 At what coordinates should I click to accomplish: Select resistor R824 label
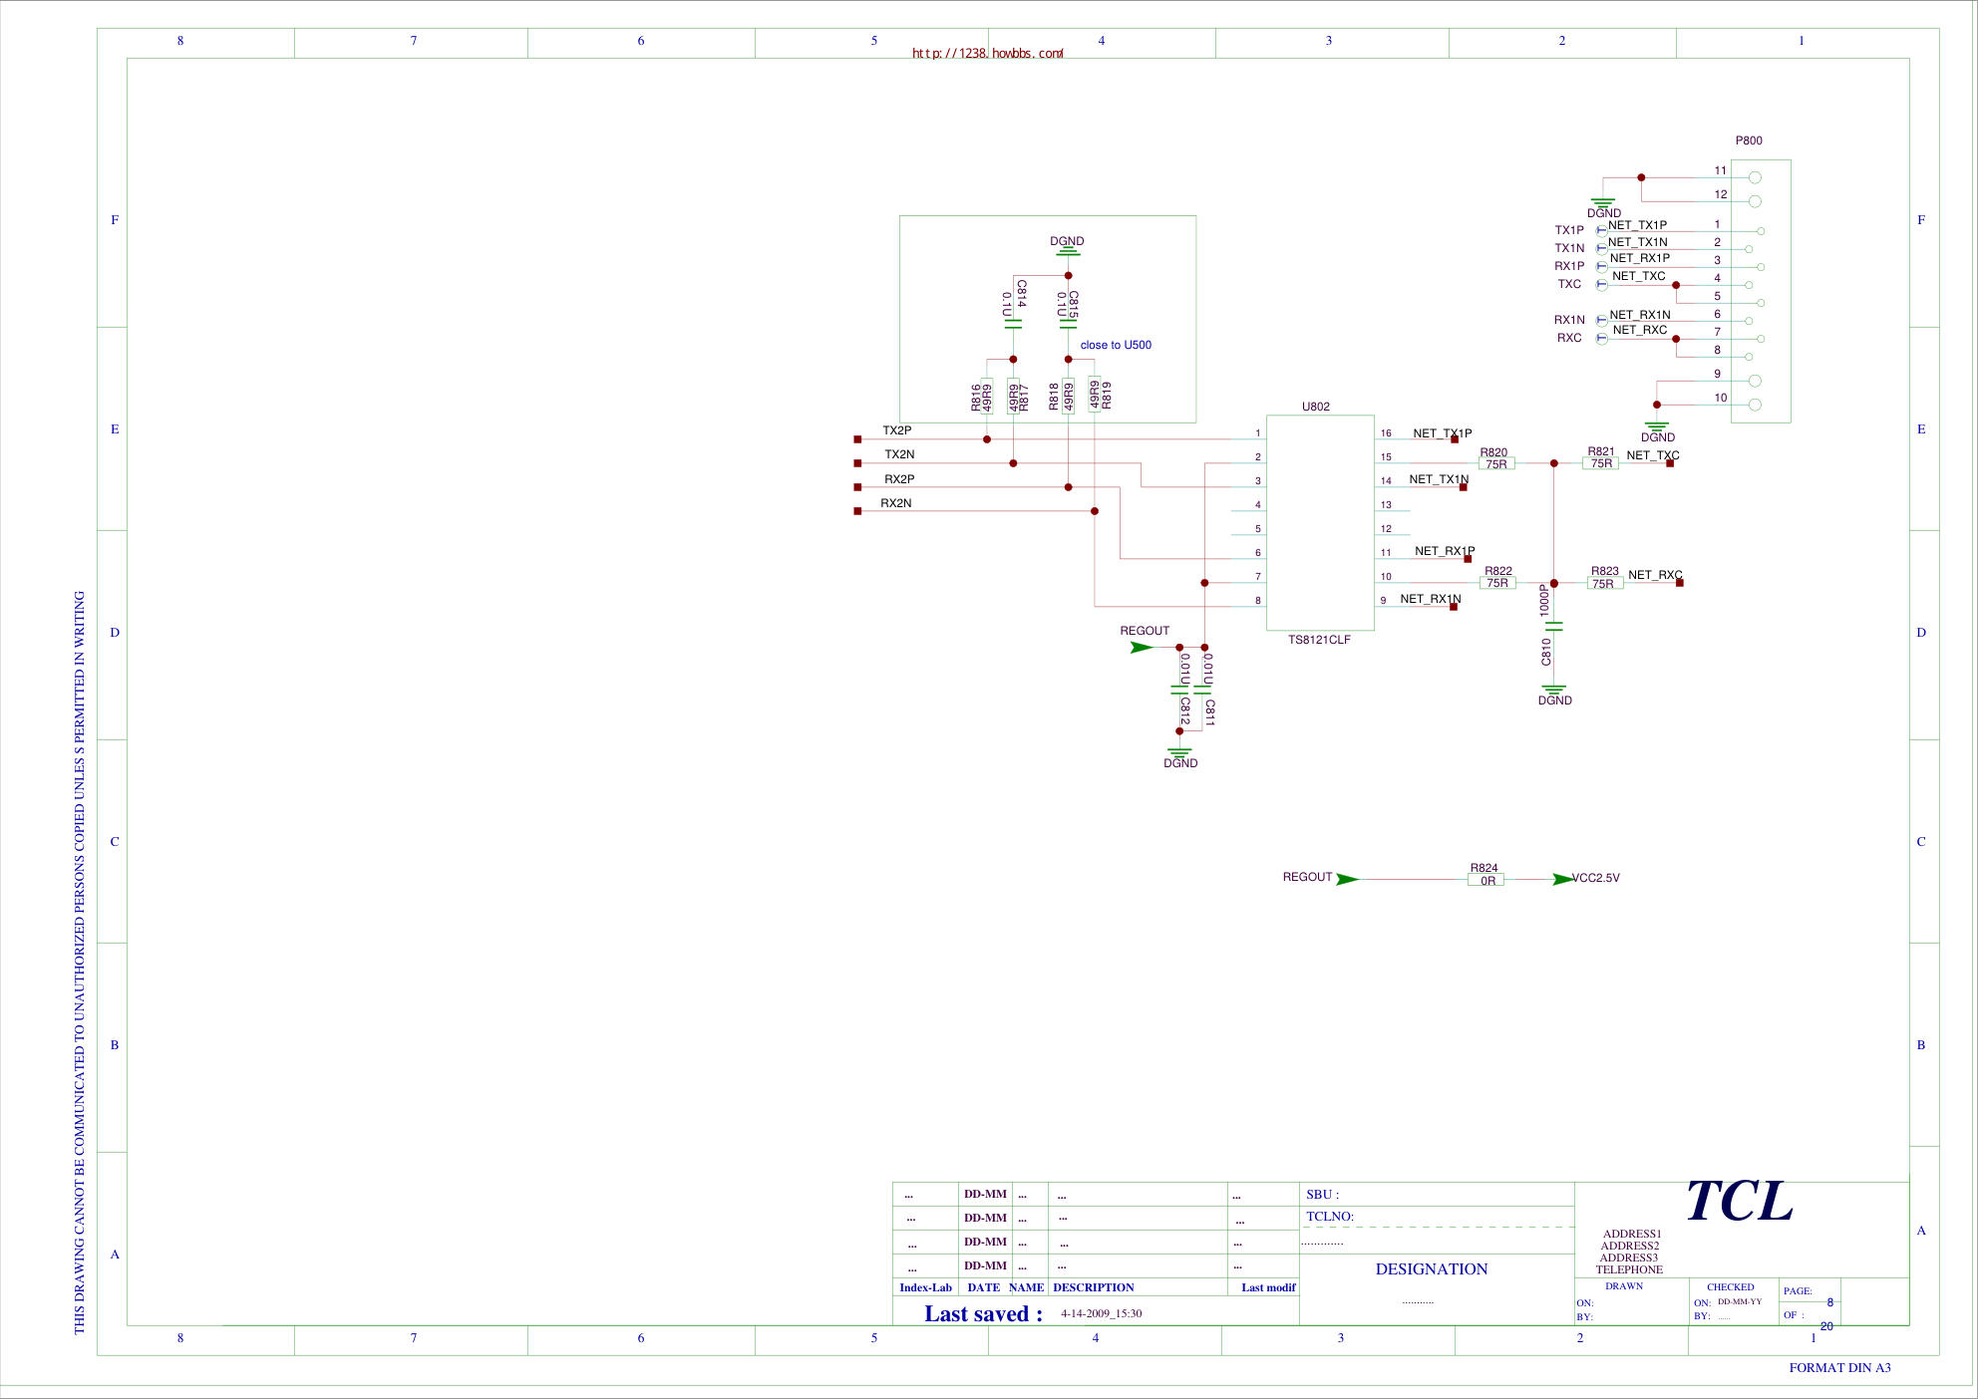click(x=1484, y=868)
